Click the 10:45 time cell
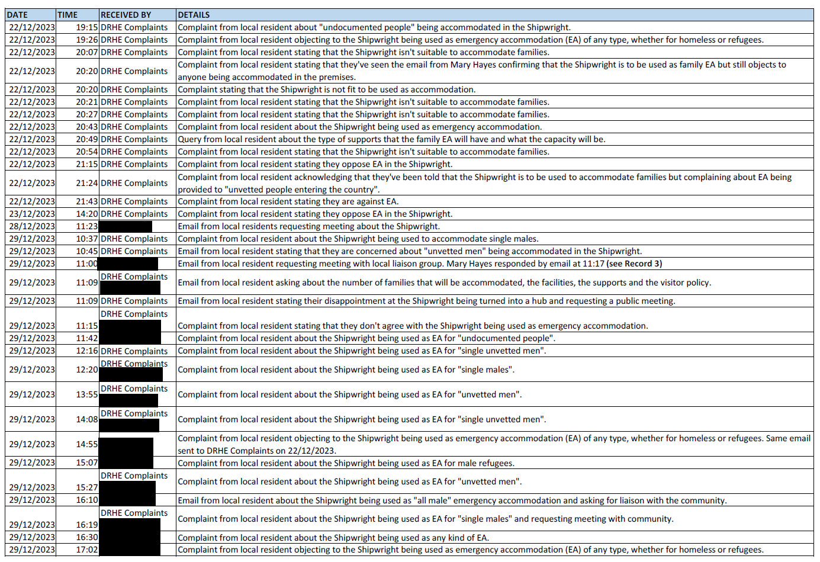Screen dimensions: 820x562 coord(77,251)
